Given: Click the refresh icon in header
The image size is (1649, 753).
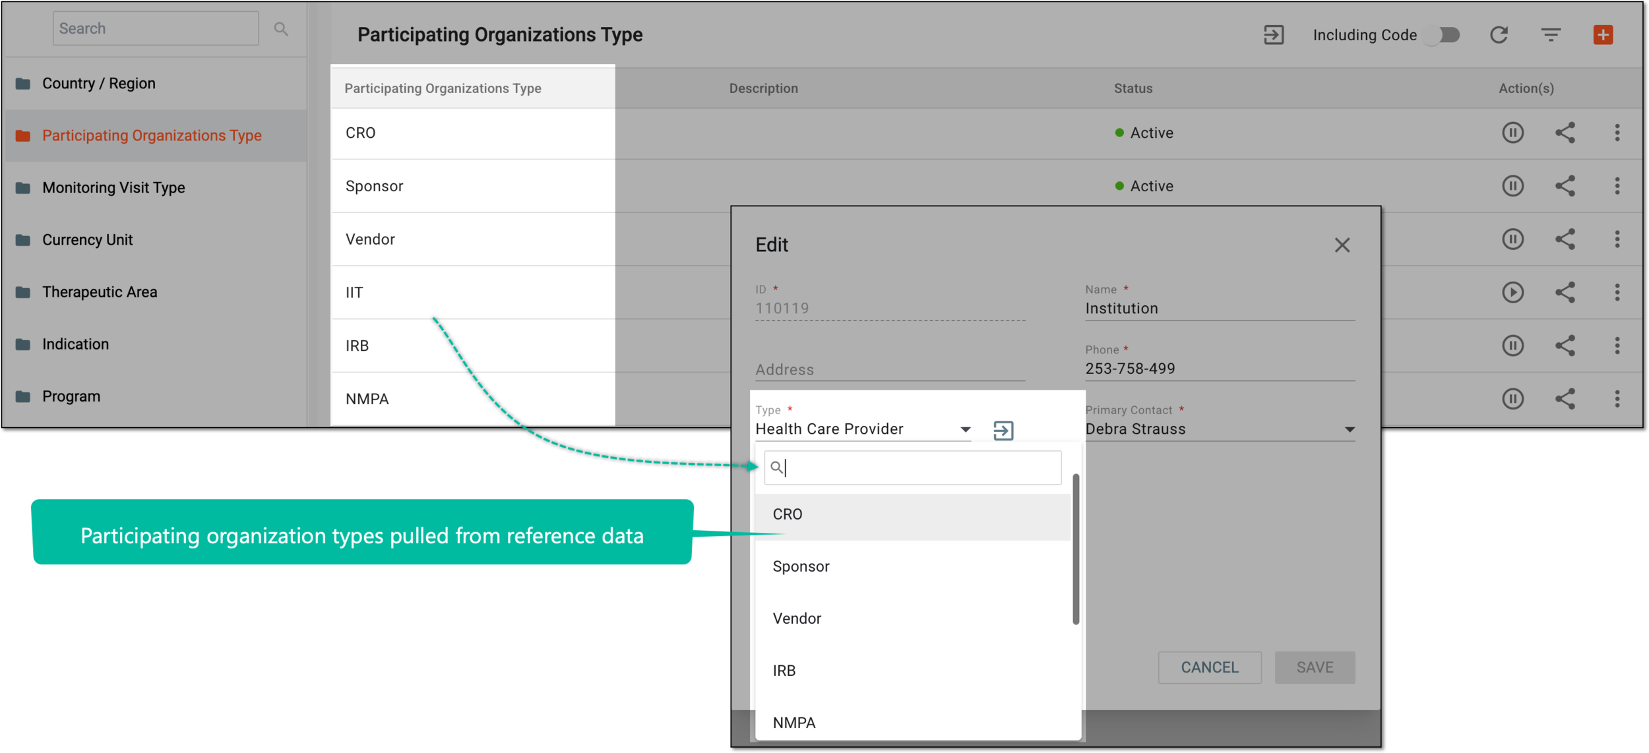Looking at the screenshot, I should [1499, 35].
